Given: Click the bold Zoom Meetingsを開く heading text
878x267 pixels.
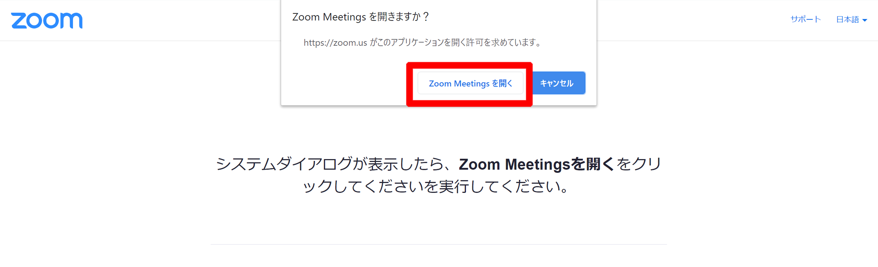Looking at the screenshot, I should (x=536, y=164).
